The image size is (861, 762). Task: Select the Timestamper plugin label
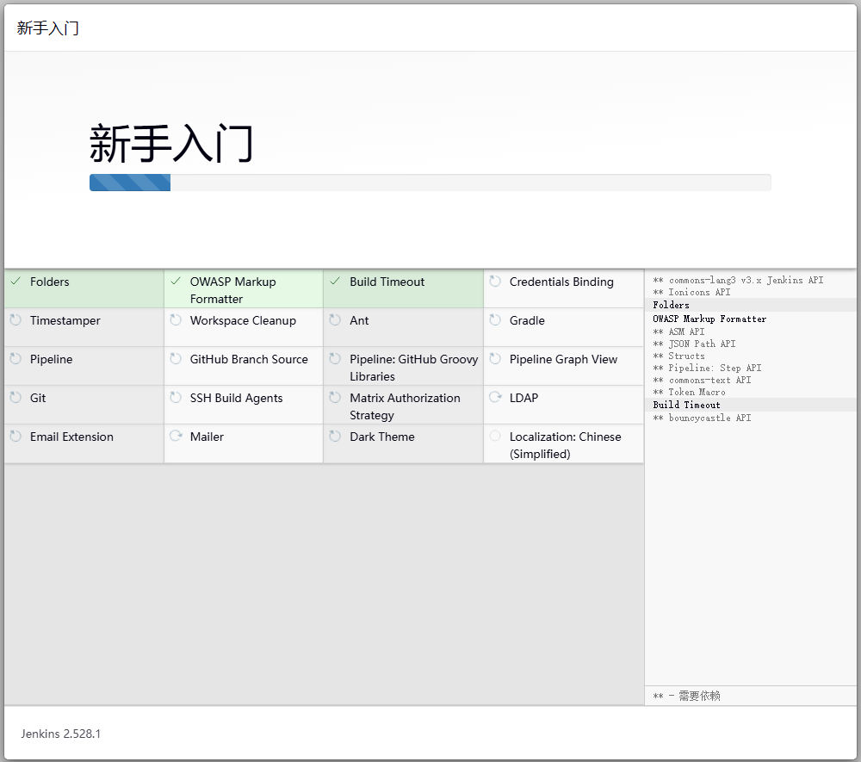pyautogui.click(x=65, y=320)
